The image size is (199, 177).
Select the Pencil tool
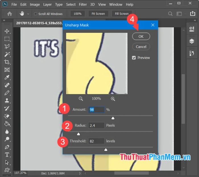pyautogui.click(x=7, y=93)
